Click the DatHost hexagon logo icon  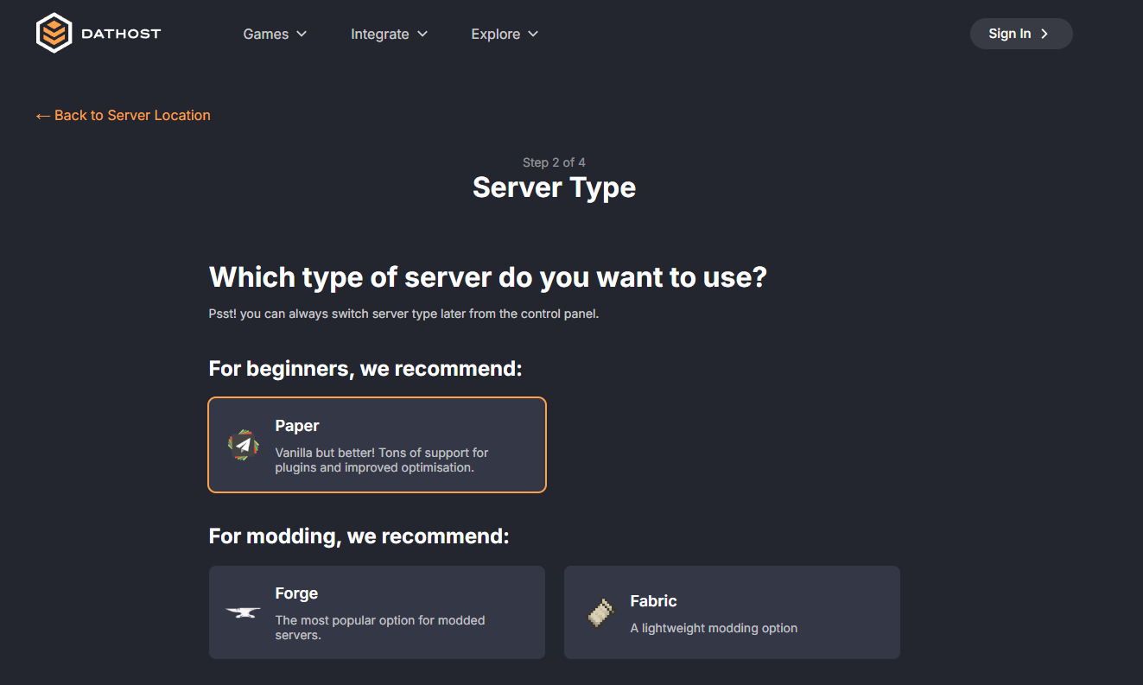click(x=54, y=33)
